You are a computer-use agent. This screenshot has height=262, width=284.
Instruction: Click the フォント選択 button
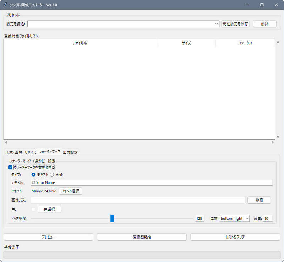(70, 191)
